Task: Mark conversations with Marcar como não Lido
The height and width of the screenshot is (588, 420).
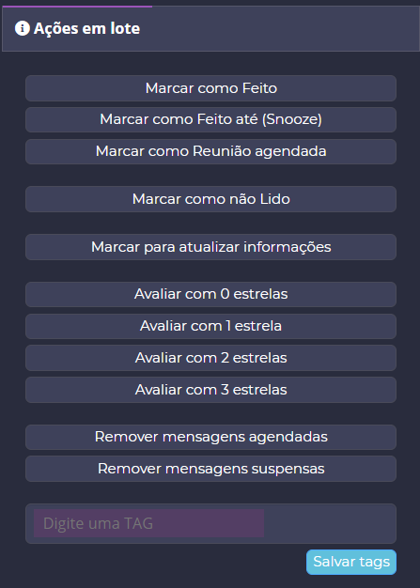Action: coord(210,199)
